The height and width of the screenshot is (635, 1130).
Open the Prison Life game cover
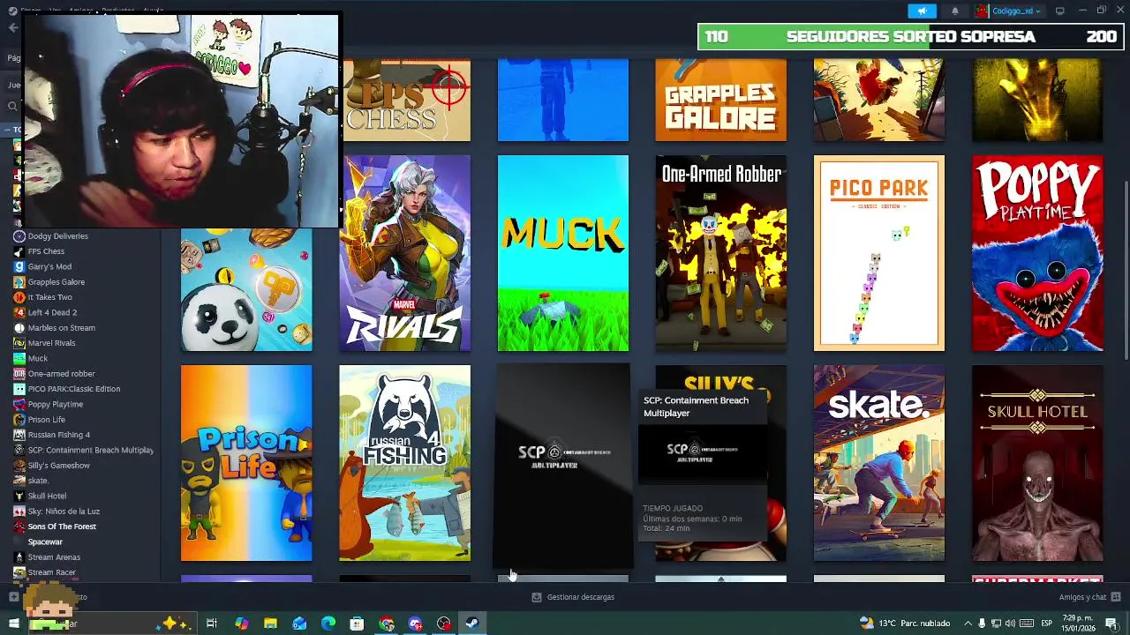[x=246, y=463]
